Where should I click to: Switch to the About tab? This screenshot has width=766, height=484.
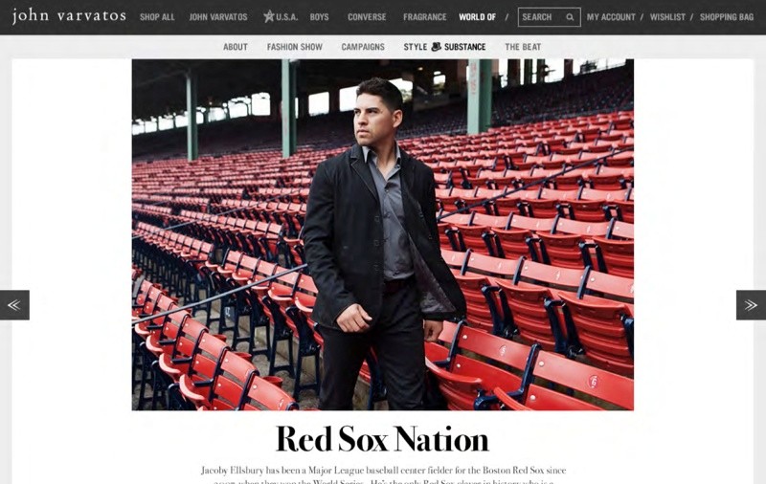tap(236, 47)
